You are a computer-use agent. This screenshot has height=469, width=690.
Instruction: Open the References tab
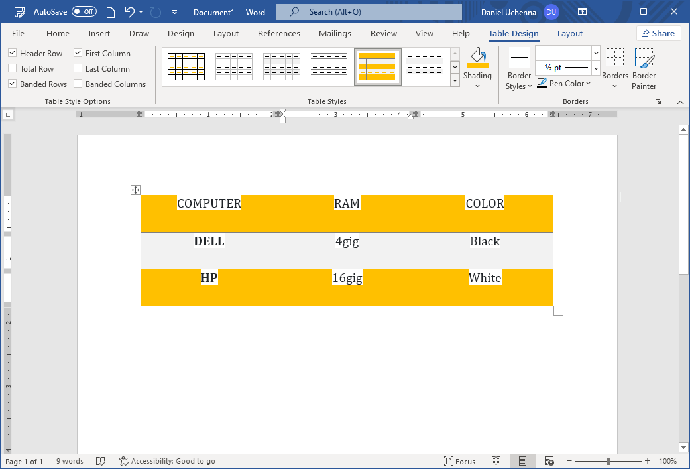pyautogui.click(x=278, y=34)
